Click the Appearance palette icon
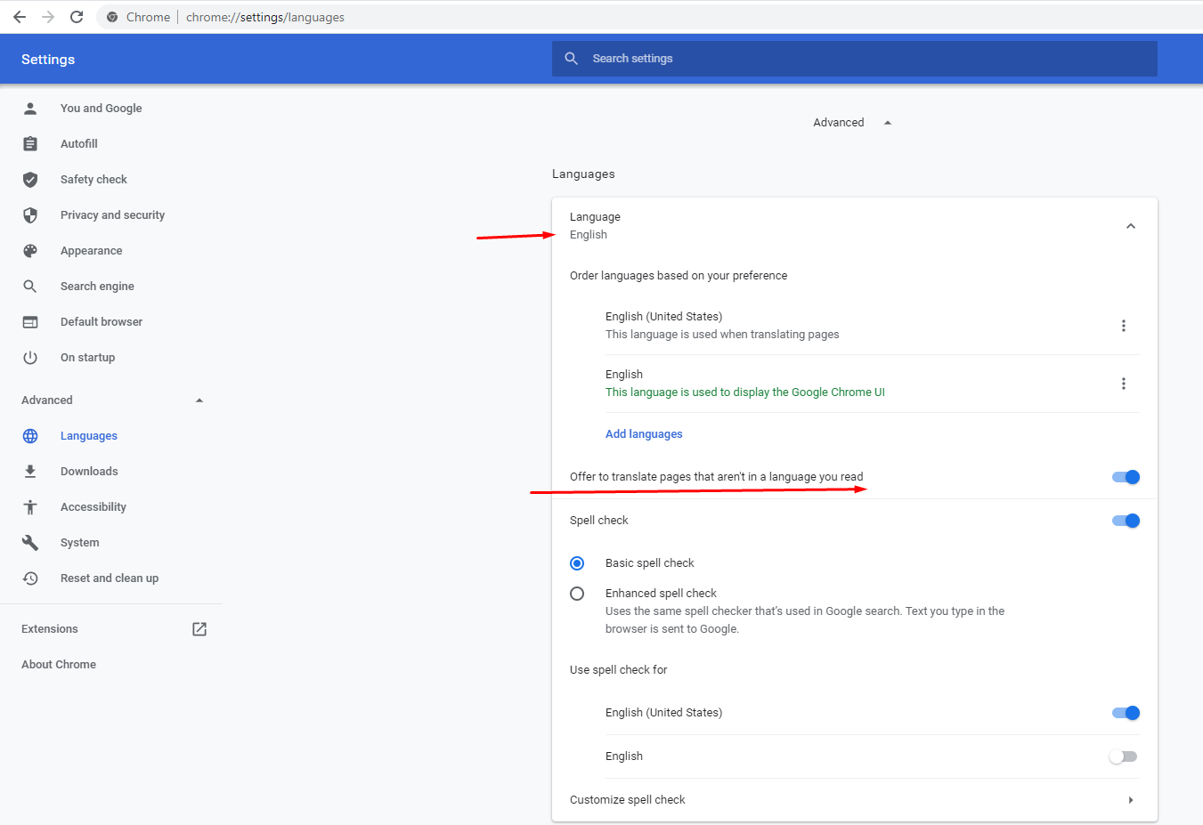Viewport: 1203px width, 825px height. 30,251
